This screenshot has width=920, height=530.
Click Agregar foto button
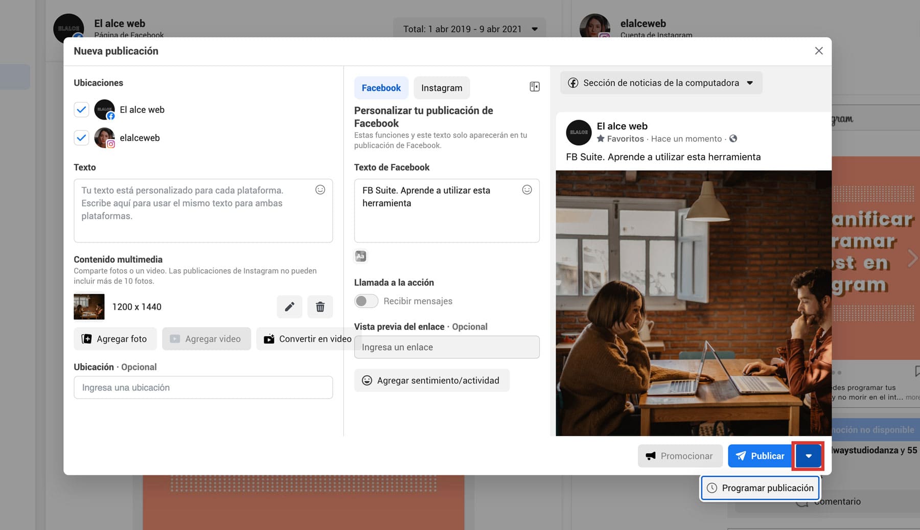(115, 339)
